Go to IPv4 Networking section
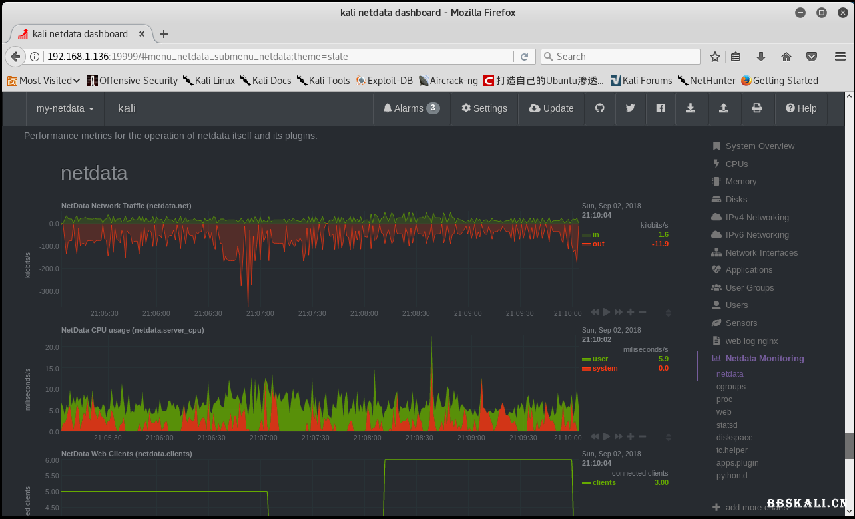The height and width of the screenshot is (519, 855). click(756, 217)
